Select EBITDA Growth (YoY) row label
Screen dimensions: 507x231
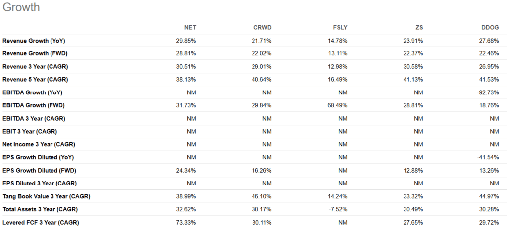tap(32, 92)
